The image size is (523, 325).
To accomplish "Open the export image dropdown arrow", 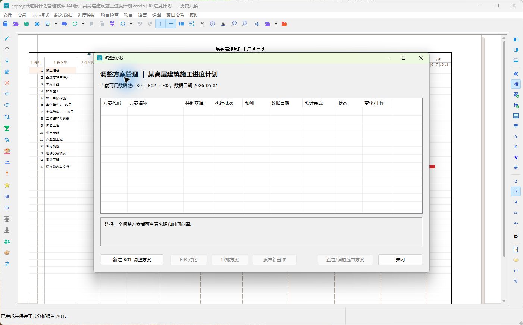I will tap(56, 24).
